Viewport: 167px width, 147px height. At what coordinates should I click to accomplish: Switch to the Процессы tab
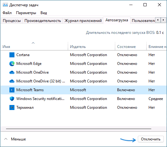(12, 21)
